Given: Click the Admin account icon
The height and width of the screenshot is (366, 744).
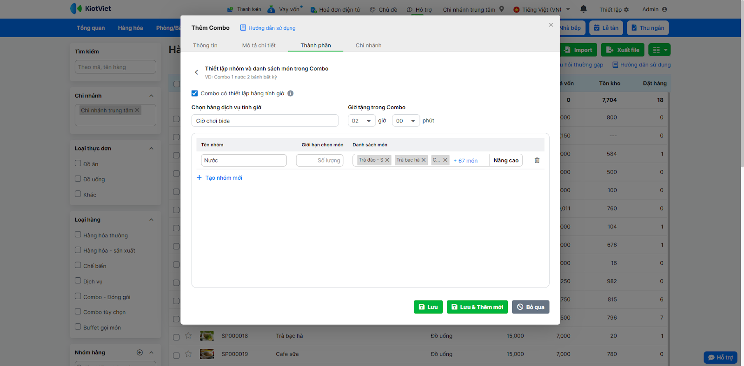Looking at the screenshot, I should tap(664, 9).
